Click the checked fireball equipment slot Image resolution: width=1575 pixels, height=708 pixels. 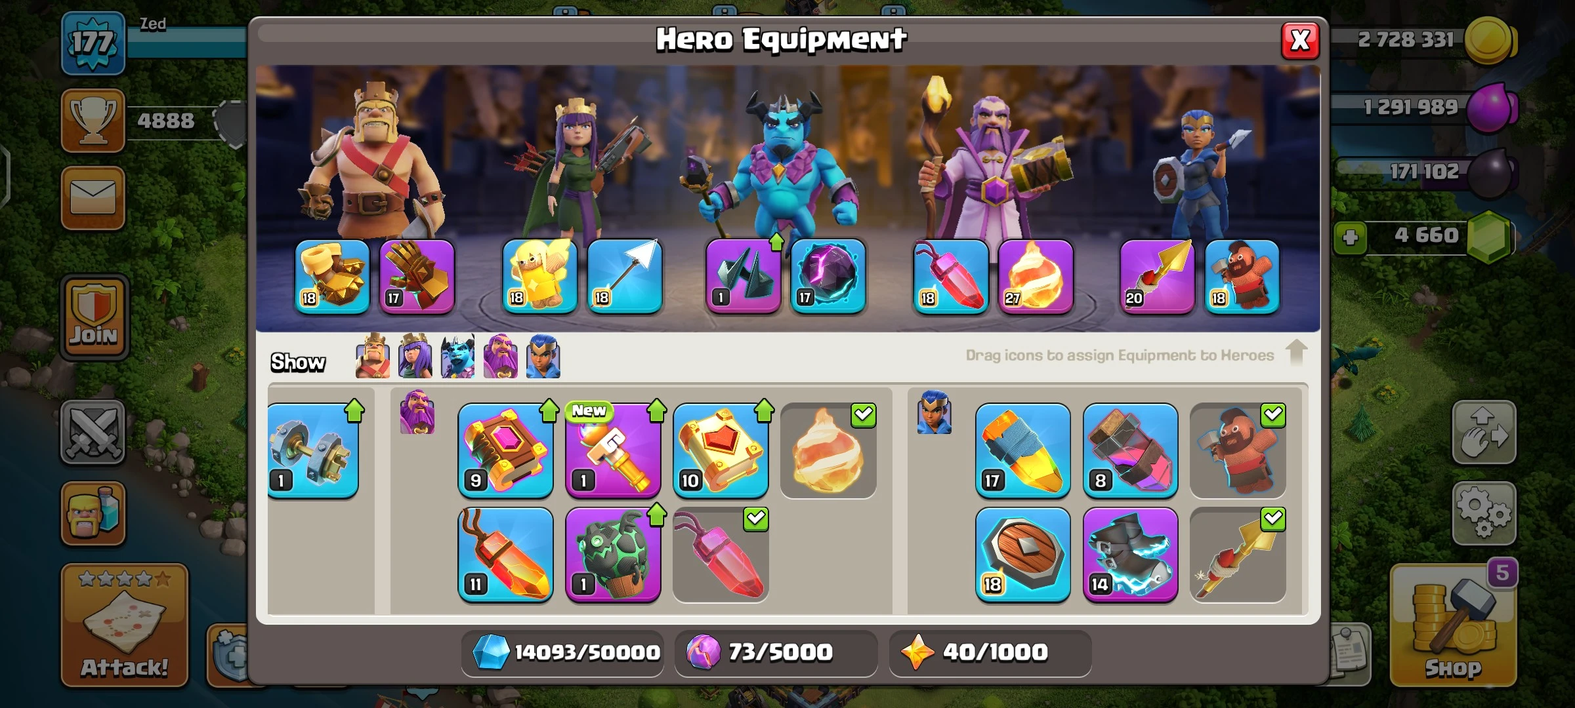point(828,451)
